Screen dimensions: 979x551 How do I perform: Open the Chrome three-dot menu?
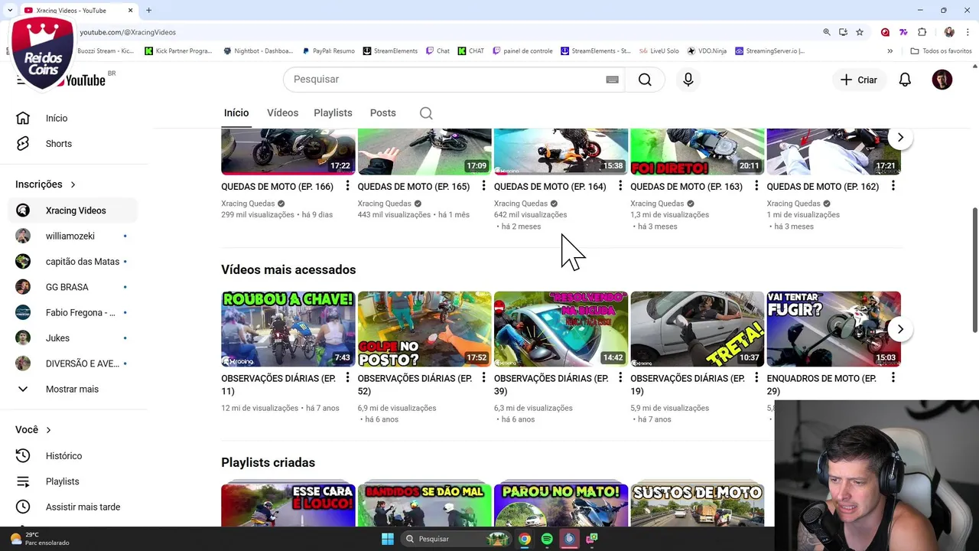pyautogui.click(x=968, y=32)
